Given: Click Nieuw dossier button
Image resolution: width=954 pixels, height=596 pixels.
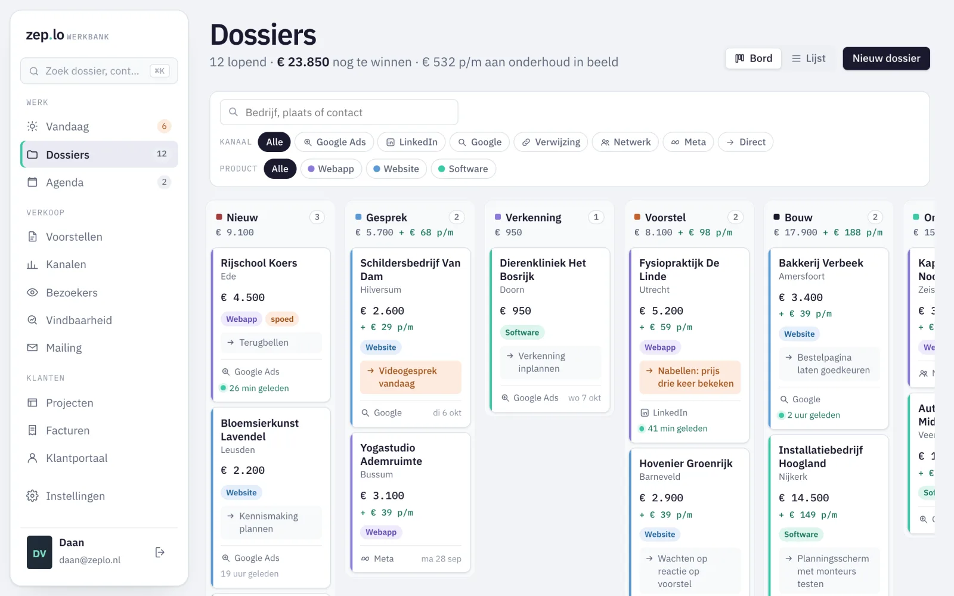Looking at the screenshot, I should click(x=886, y=58).
